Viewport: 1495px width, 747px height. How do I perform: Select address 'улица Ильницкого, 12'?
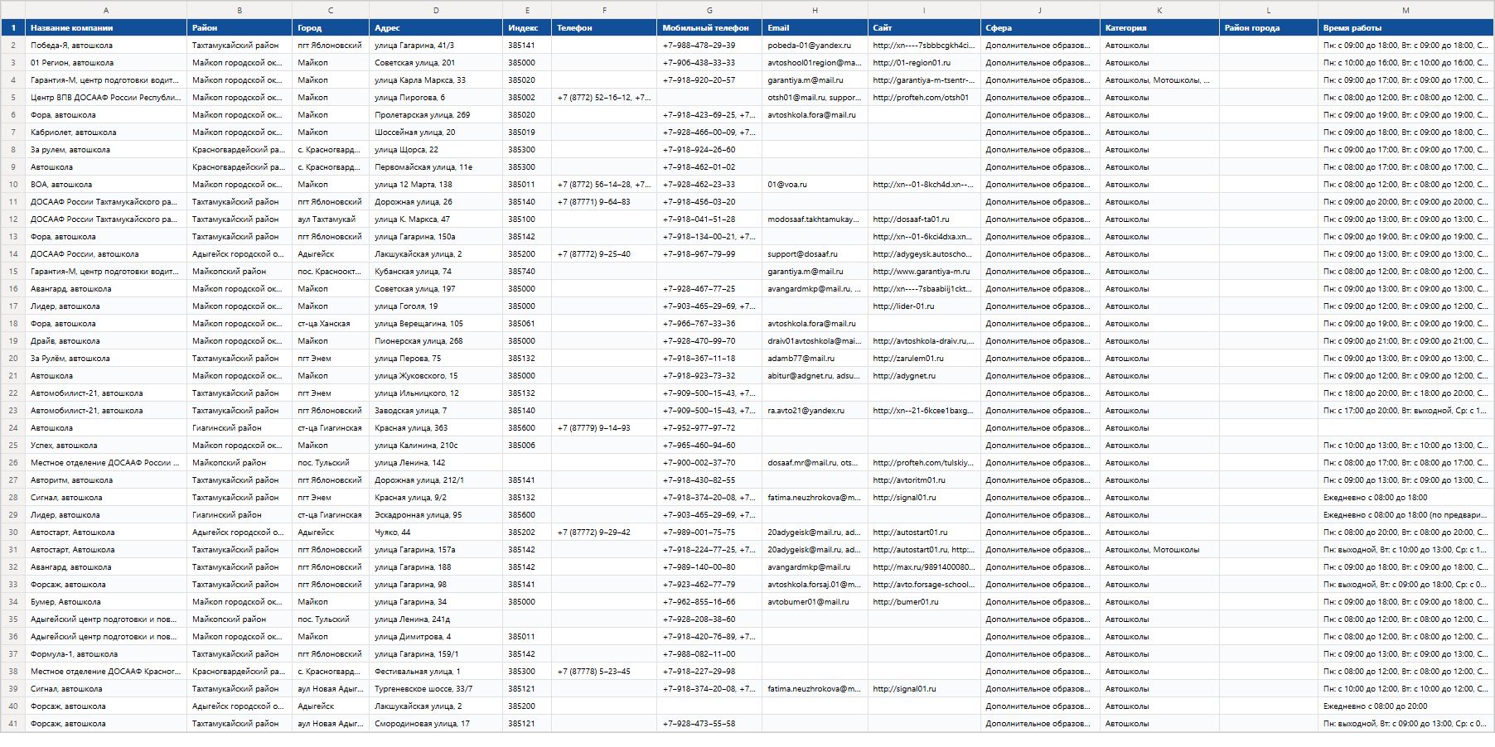[436, 393]
